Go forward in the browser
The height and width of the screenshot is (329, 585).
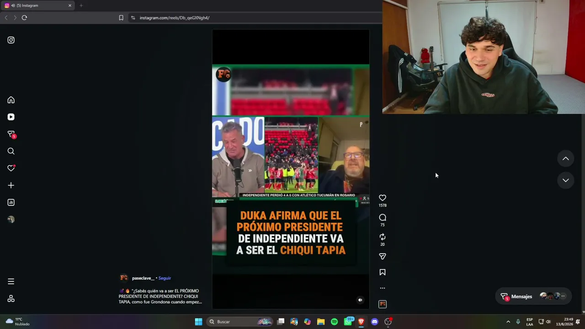(15, 18)
